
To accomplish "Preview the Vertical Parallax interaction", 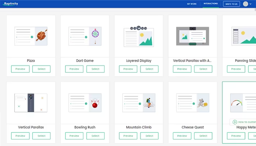I will (20, 136).
